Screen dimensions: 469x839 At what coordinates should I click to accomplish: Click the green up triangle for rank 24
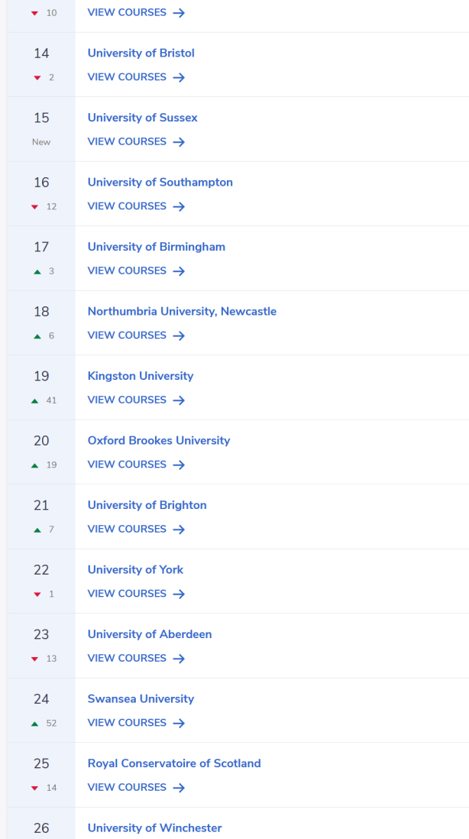(x=34, y=723)
